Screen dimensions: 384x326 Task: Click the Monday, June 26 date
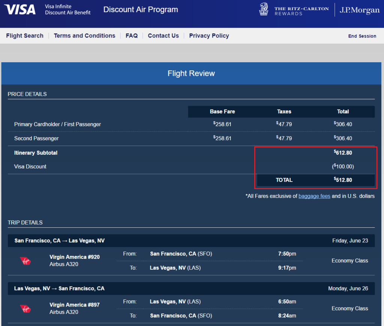point(348,288)
